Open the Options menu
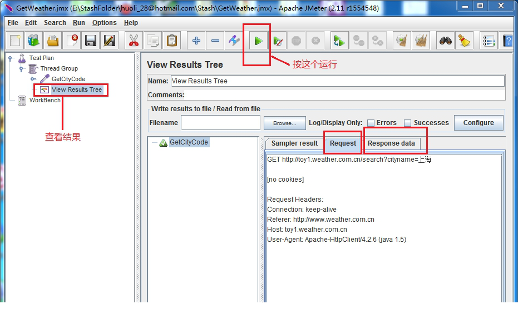Viewport: 518px width, 314px height. [105, 23]
